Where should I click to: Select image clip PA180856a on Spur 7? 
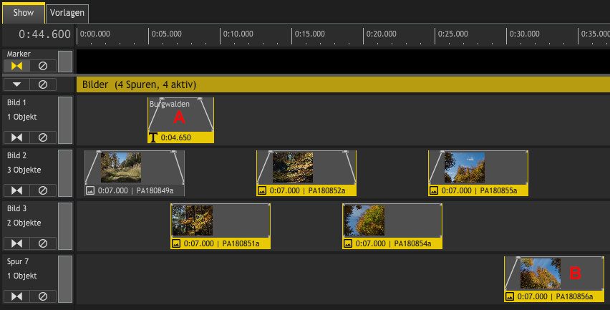click(553, 278)
